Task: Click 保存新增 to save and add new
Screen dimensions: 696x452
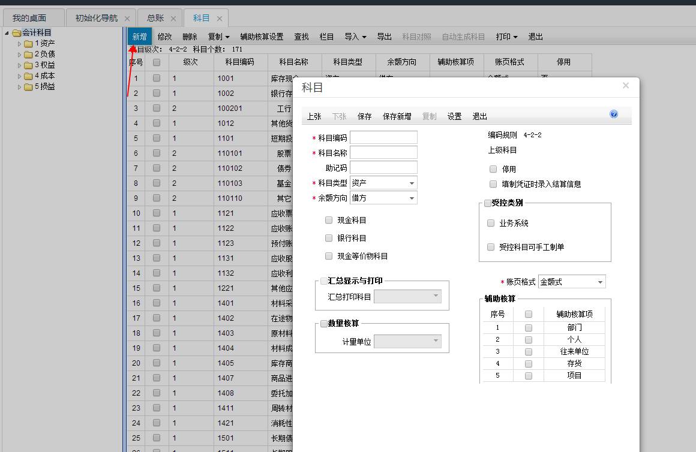Action: coord(397,116)
